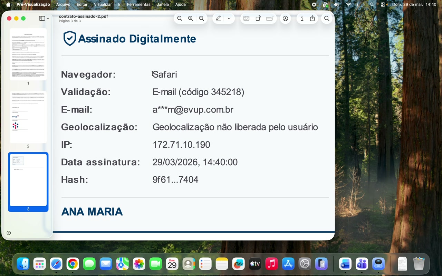Open the form filling tool
Screen dimensions: 442x276
click(x=270, y=19)
